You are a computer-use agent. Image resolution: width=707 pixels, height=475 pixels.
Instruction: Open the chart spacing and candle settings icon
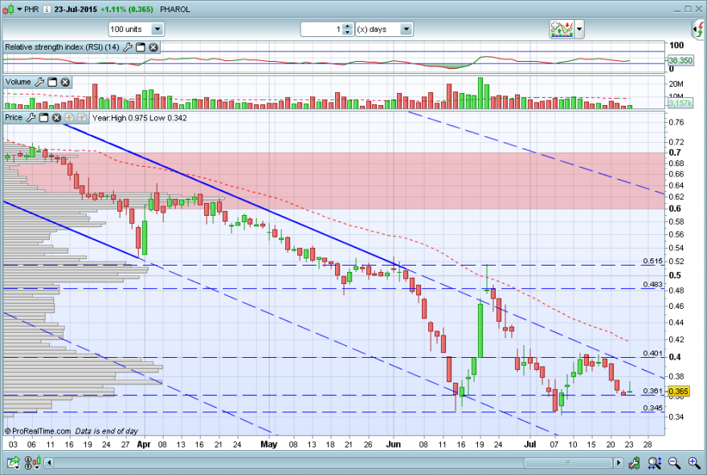point(33,462)
